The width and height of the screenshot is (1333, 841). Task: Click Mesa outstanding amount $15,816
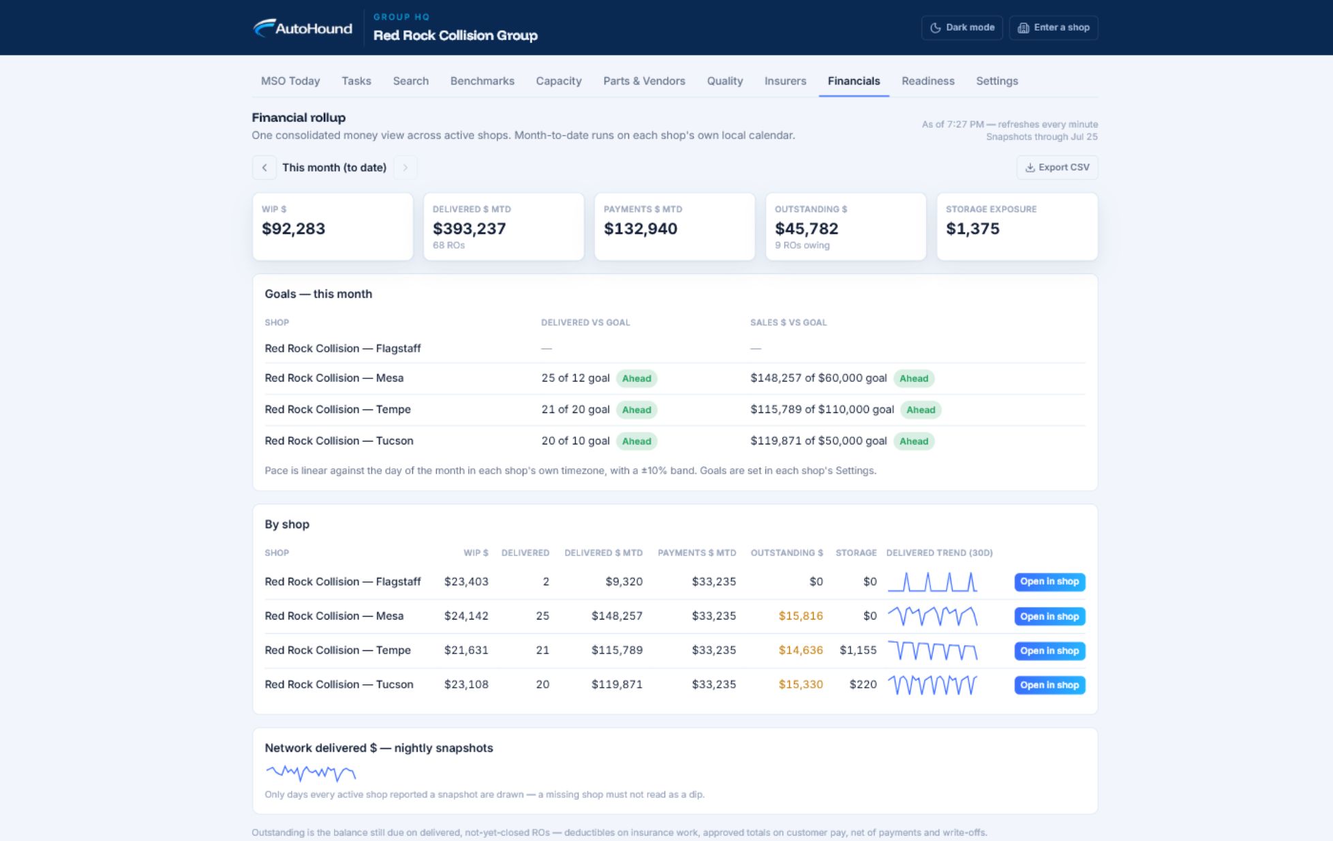coord(801,616)
